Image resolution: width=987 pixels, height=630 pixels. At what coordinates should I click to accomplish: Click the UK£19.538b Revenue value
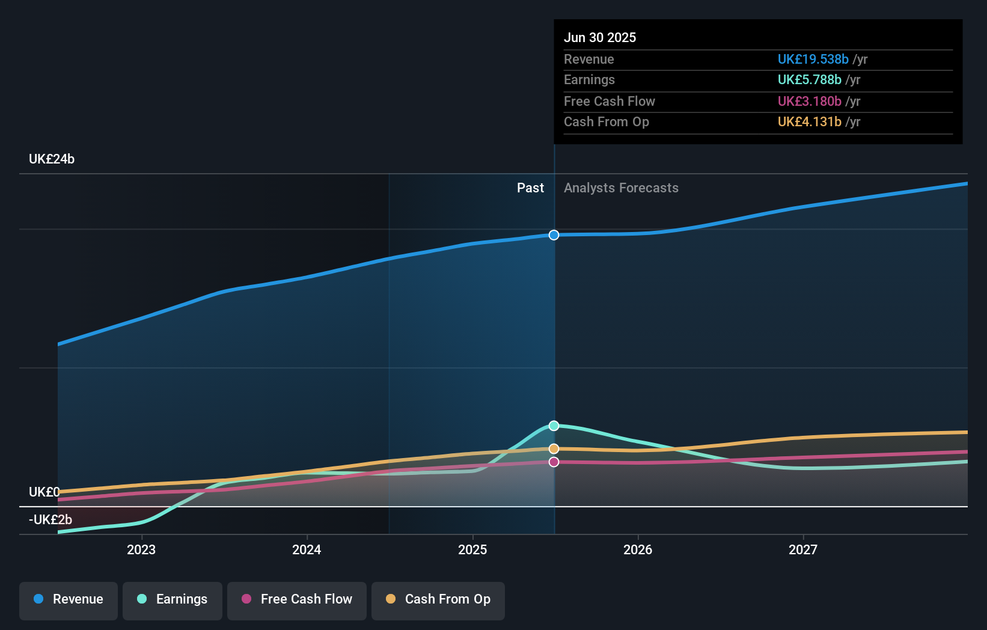[813, 60]
